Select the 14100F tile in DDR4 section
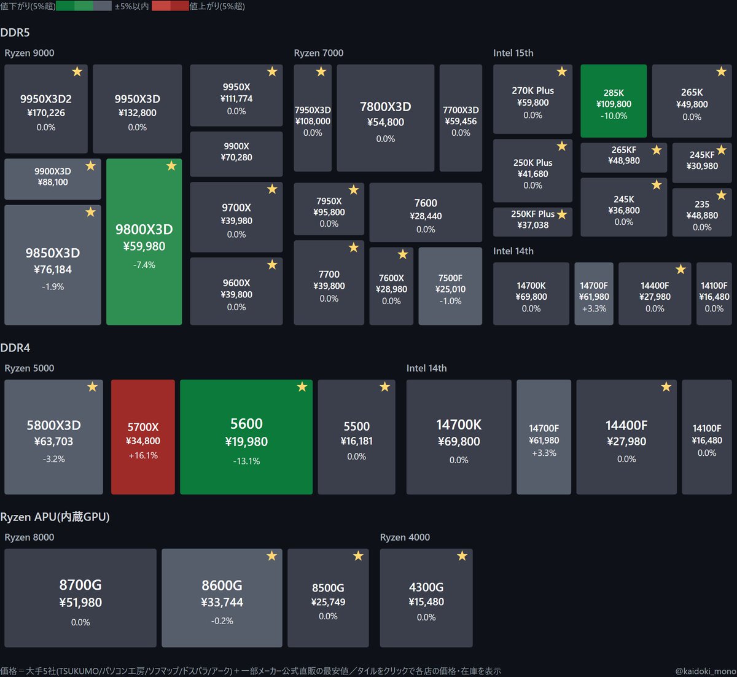 [x=707, y=437]
